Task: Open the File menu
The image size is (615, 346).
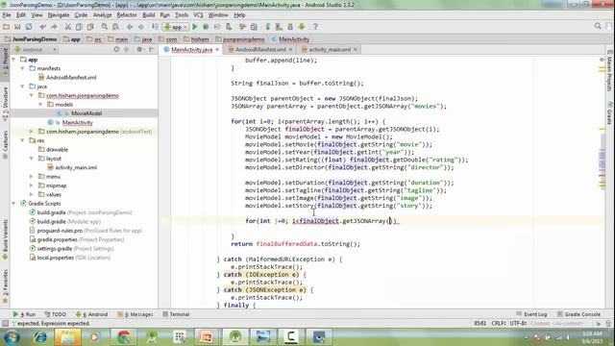Action: [x=7, y=15]
